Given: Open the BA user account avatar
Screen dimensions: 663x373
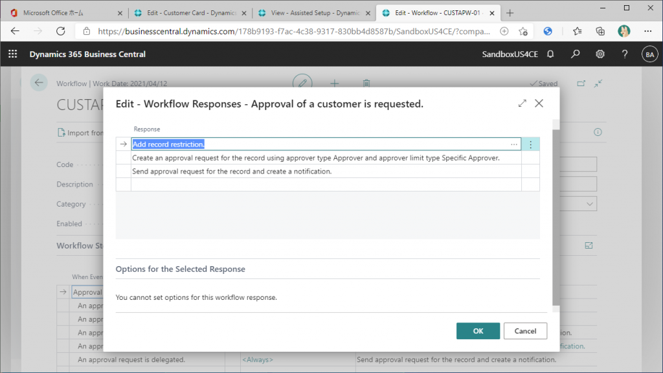Looking at the screenshot, I should [x=649, y=55].
